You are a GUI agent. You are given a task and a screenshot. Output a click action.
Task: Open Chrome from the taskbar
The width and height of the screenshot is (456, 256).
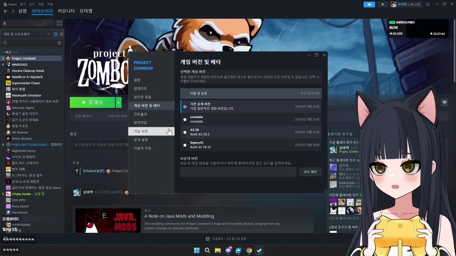(x=249, y=250)
